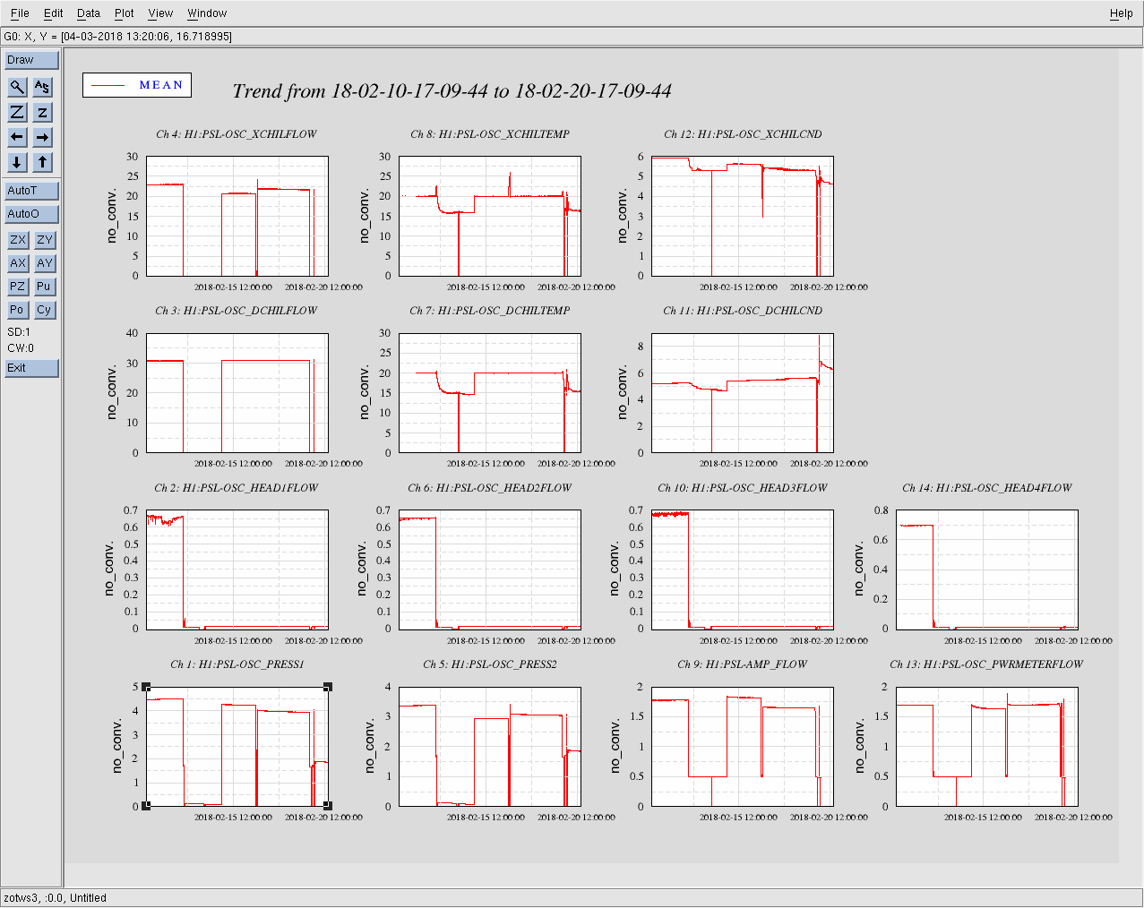
Task: Open the File menu
Action: 20,13
